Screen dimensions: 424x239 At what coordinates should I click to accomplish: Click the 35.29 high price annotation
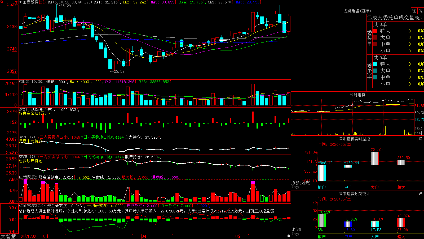(66, 6)
